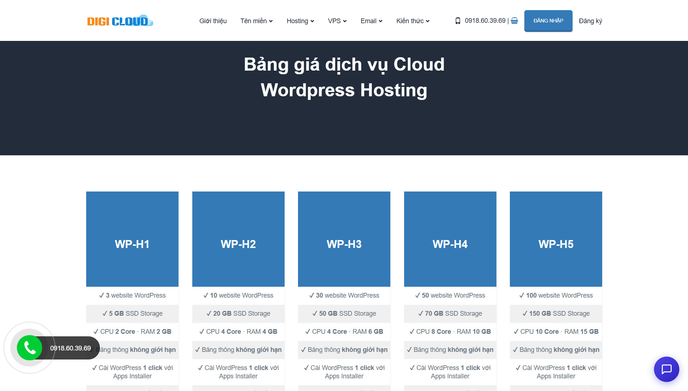The width and height of the screenshot is (688, 391).
Task: Select the WP-H5 plan header
Action: tap(556, 239)
